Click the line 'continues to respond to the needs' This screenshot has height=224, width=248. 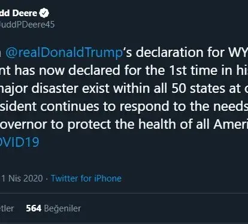point(124,106)
